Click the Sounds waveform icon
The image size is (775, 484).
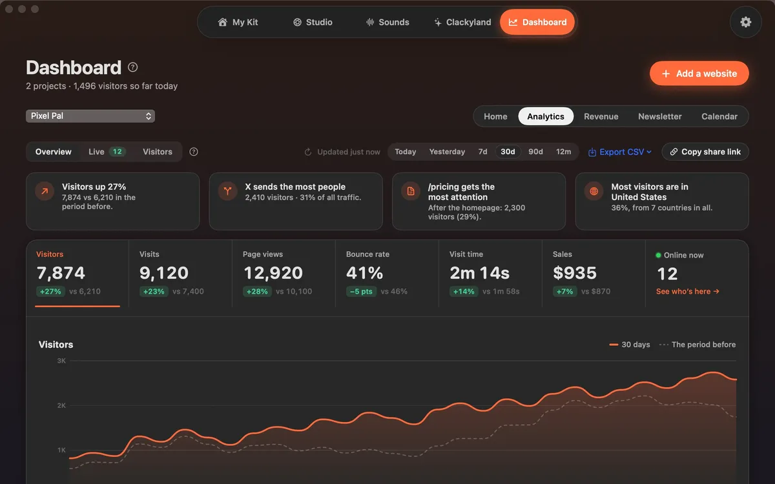coord(370,22)
